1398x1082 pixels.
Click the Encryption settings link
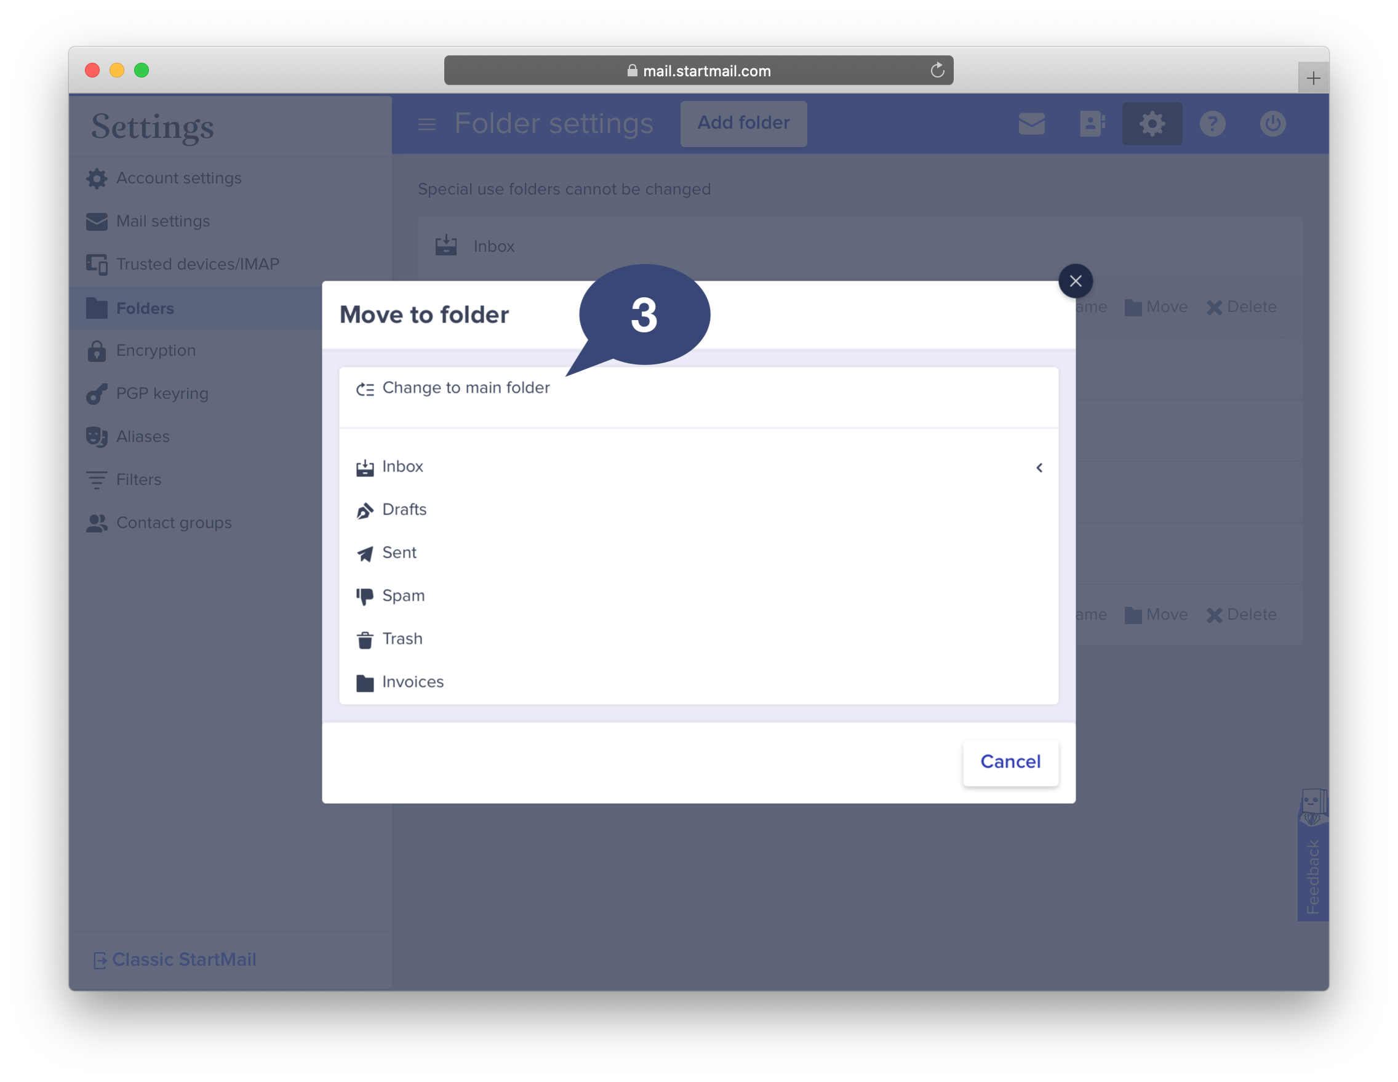tap(156, 350)
